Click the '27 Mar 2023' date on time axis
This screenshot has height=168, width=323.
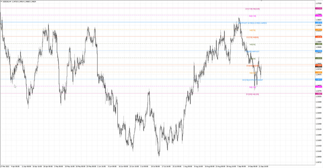coord(5,166)
